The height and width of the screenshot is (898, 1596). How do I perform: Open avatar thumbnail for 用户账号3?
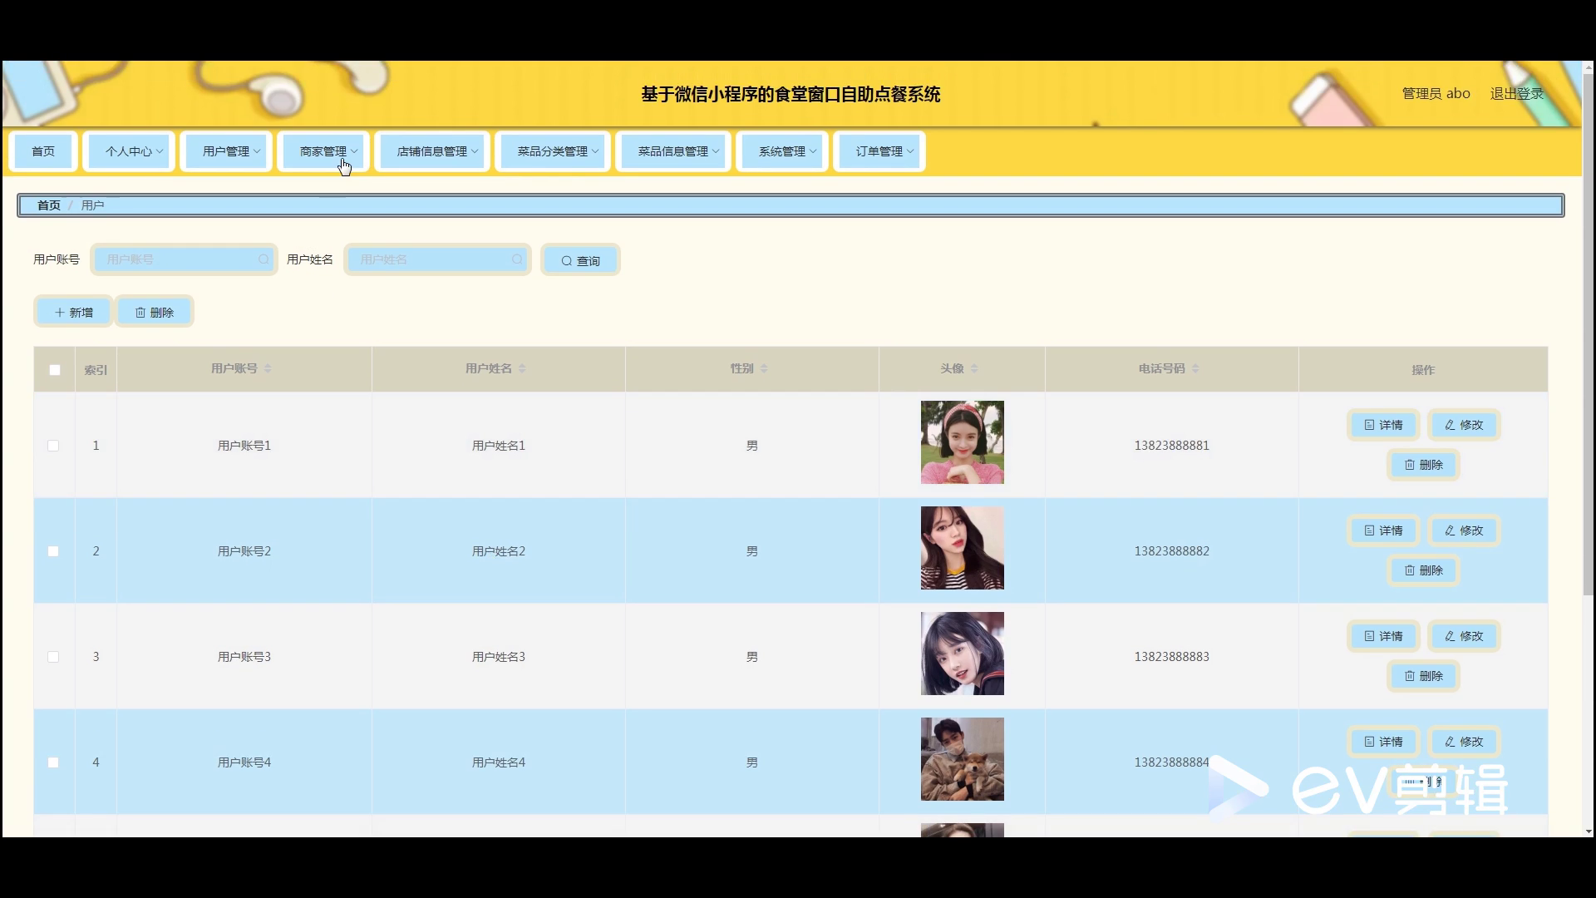coord(962,654)
